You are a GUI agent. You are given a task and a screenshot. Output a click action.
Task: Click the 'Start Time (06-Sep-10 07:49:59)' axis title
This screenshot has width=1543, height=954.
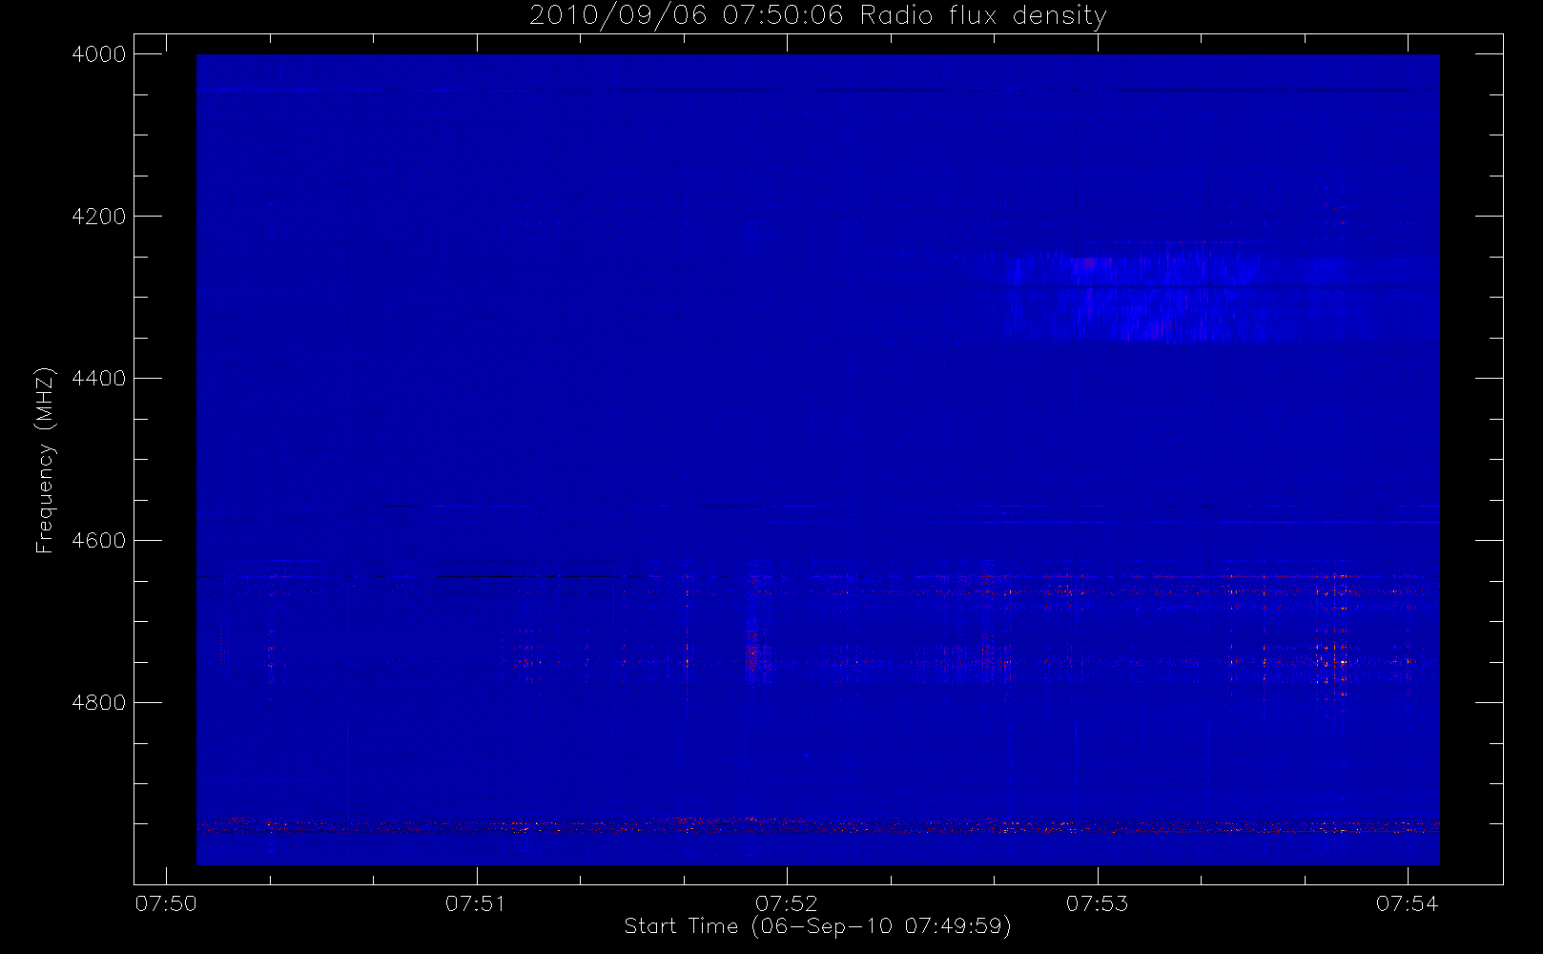pos(817,926)
